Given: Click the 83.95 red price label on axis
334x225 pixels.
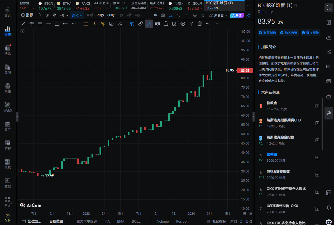Looking at the screenshot, I should tap(245, 71).
